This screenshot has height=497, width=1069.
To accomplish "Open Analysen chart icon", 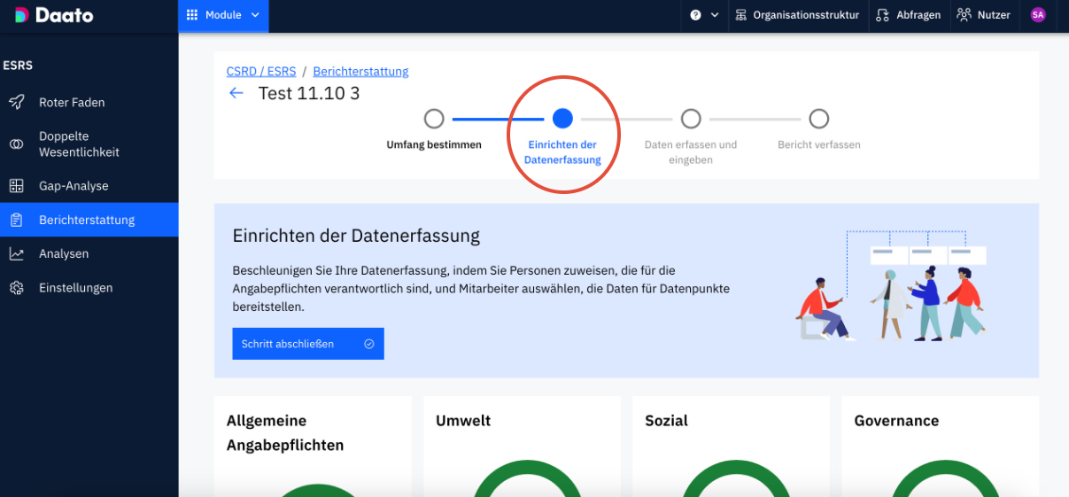I will [17, 254].
